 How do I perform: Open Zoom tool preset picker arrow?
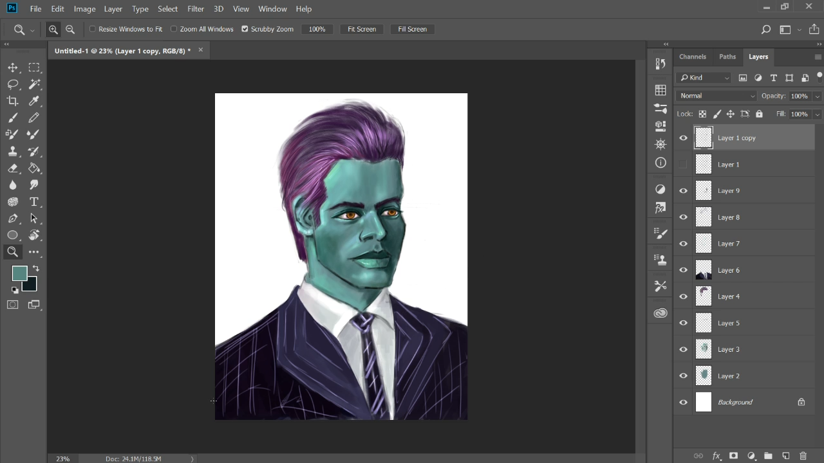tap(32, 30)
